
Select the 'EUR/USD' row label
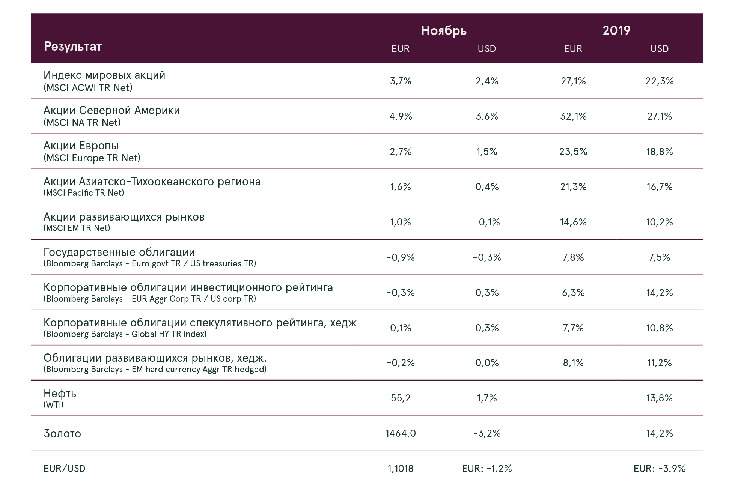coord(65,469)
